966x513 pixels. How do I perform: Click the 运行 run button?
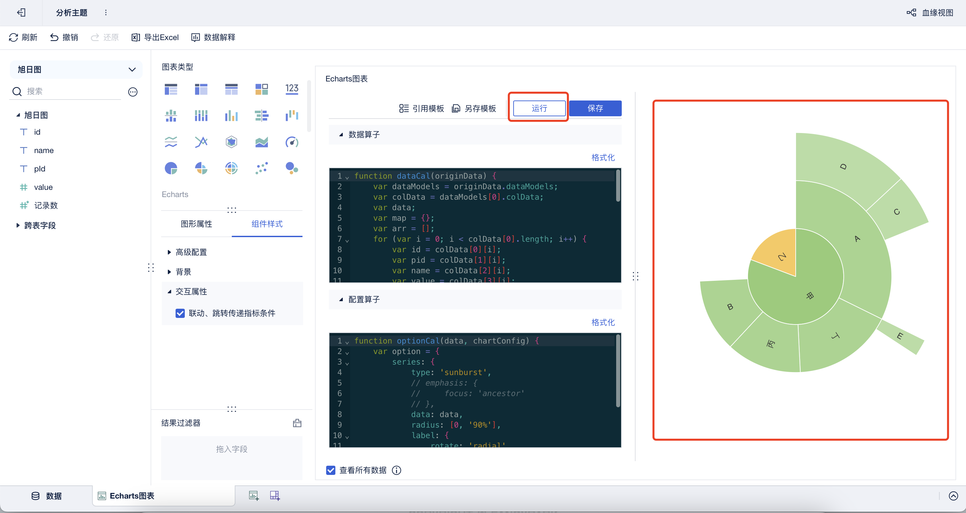tap(539, 109)
